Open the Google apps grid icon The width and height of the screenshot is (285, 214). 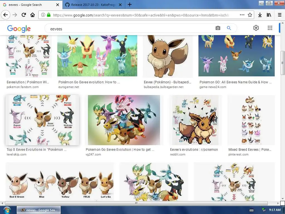[x=270, y=28]
